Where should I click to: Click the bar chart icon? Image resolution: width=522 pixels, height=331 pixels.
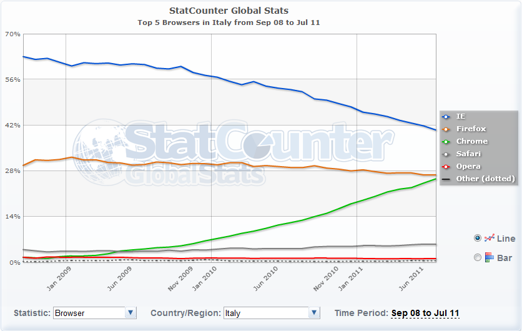coord(490,257)
